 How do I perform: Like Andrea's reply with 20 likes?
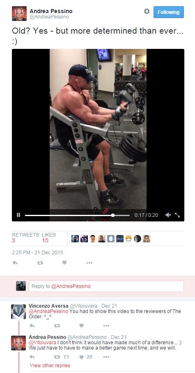(86, 357)
